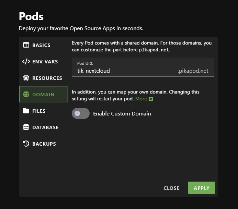This screenshot has height=209, width=238.
Task: Go to the RESOURCES tab label
Action: point(47,78)
